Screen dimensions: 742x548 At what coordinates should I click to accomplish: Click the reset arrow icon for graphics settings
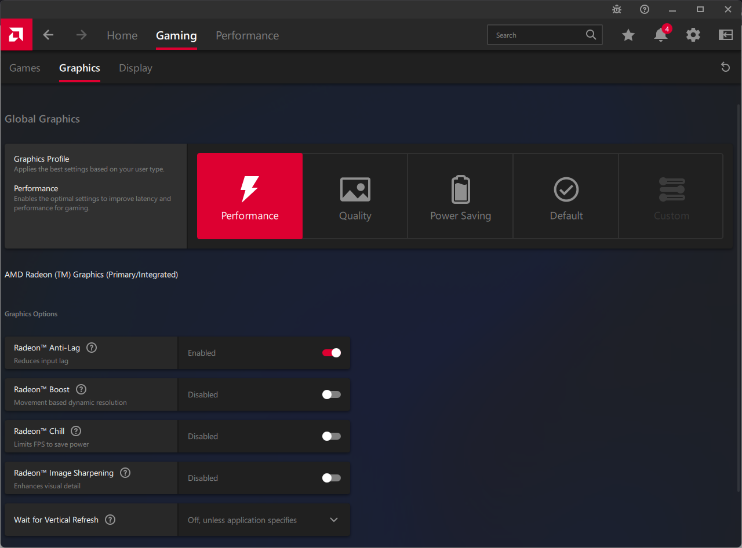click(x=725, y=67)
